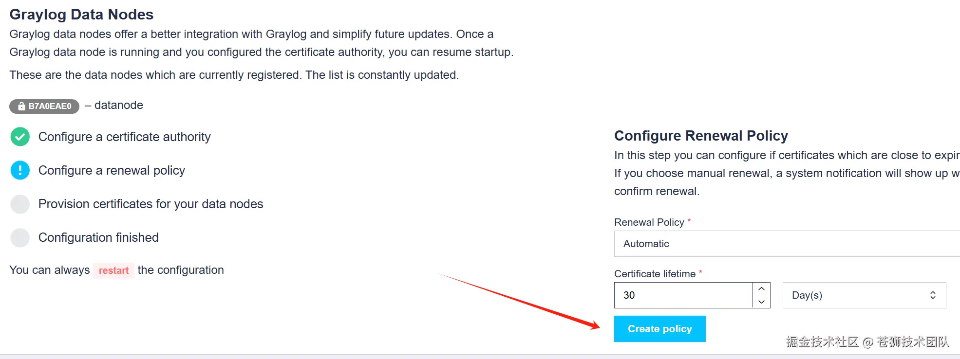Increase certificate lifetime with the up arrow

[761, 289]
